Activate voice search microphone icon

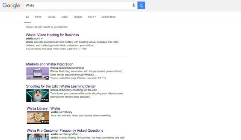coord(134,5)
